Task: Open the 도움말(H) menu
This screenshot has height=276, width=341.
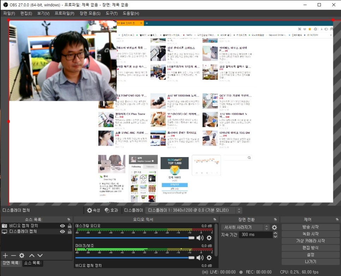Action: coord(131,13)
